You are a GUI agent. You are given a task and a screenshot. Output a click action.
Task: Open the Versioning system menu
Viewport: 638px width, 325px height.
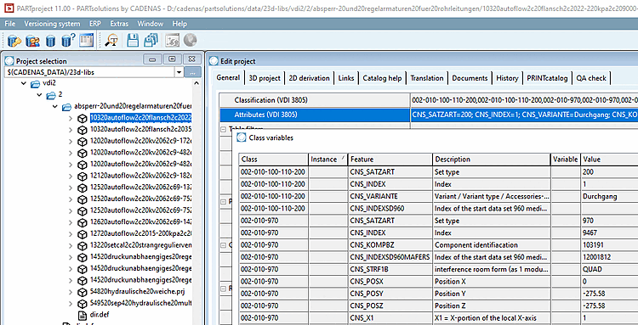click(x=52, y=24)
